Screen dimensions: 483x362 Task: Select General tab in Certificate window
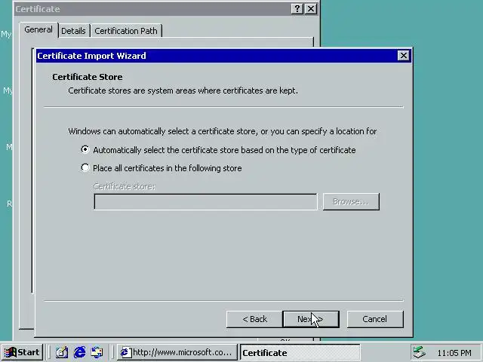(38, 29)
